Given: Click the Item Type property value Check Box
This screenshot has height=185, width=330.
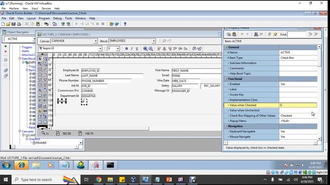Looking at the screenshot, I should 298,58.
